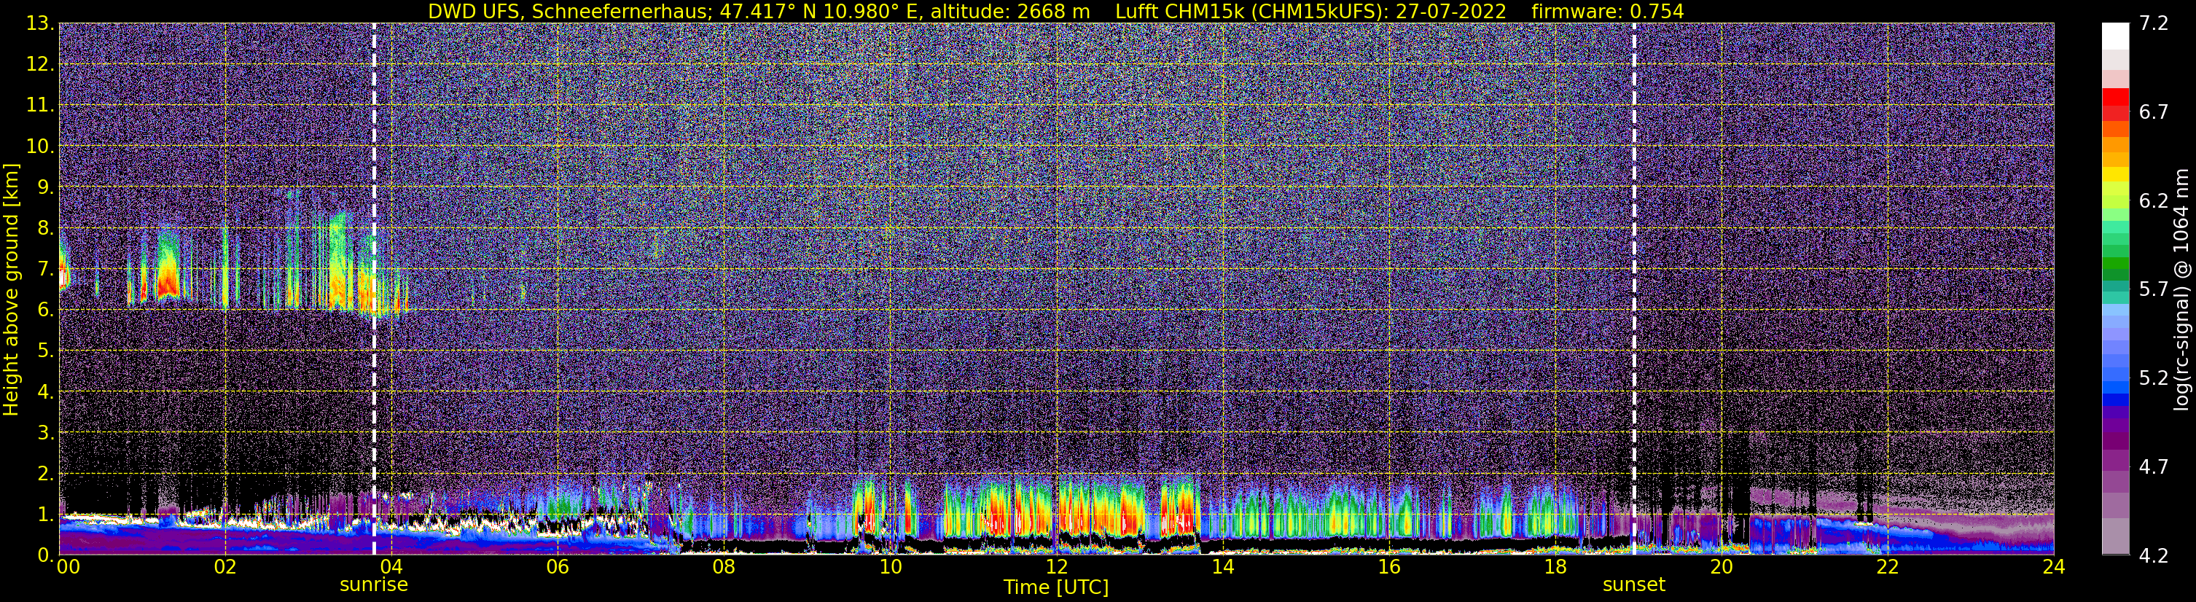The image size is (2196, 602).
Task: Click colorbar value label '6.7'
Action: [x=2154, y=112]
